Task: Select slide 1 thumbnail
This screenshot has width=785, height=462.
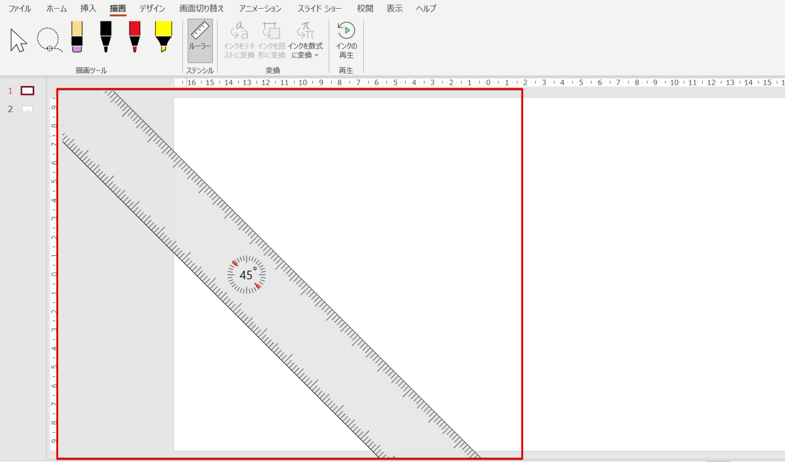Action: (27, 91)
